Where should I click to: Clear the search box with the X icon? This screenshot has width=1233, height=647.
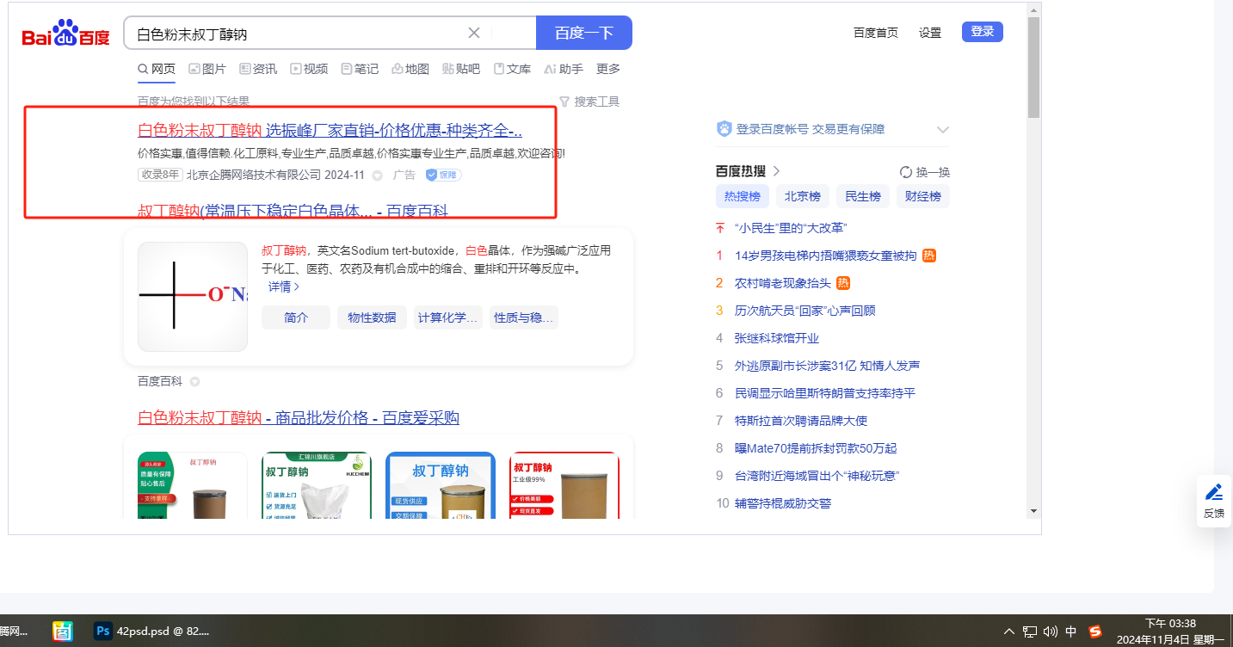(x=474, y=33)
